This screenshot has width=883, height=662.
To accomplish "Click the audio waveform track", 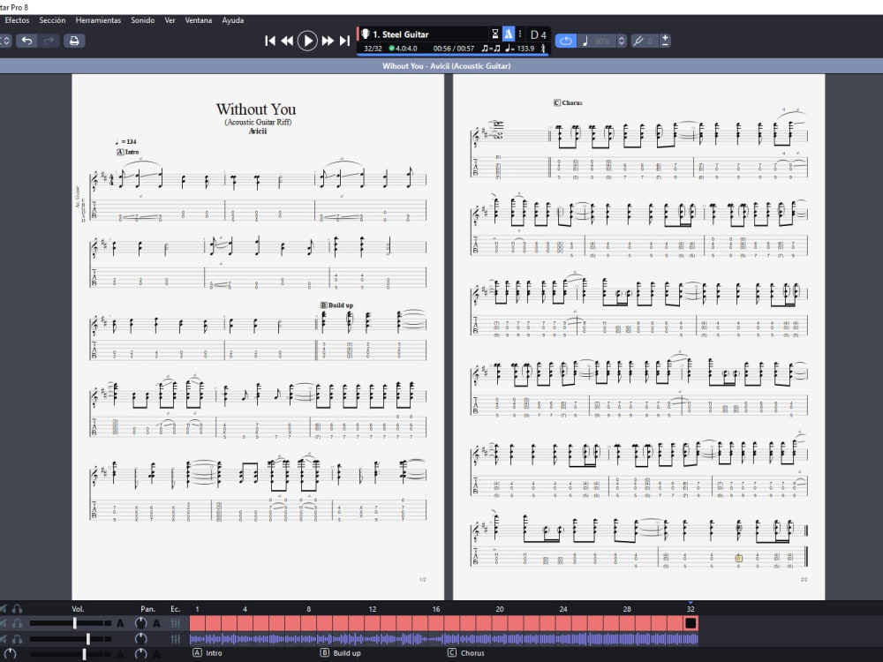I will 444,639.
